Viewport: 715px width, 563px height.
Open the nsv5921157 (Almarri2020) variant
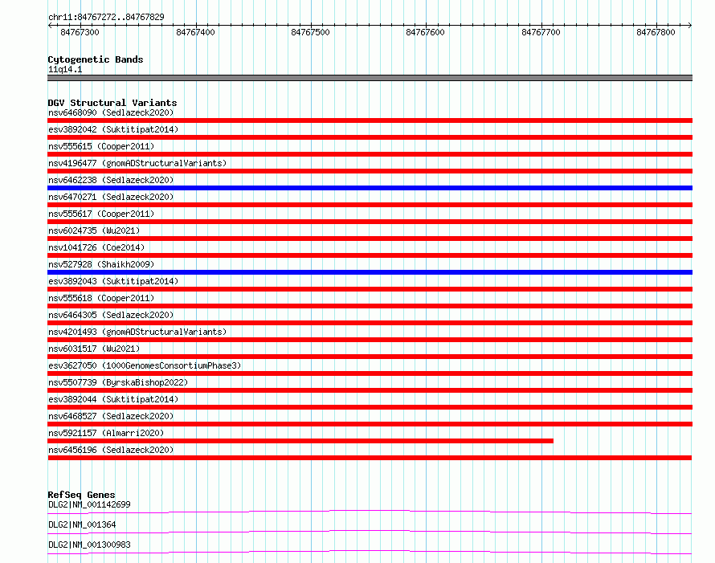[106, 433]
